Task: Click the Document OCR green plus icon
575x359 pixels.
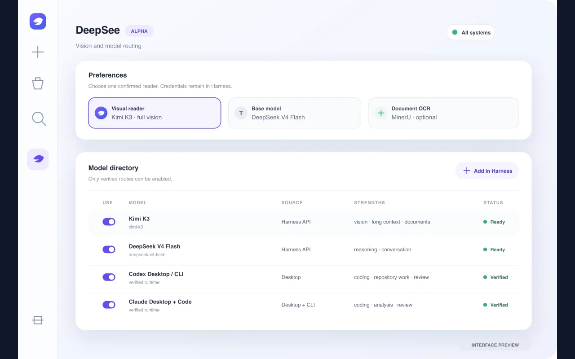Action: coord(381,113)
